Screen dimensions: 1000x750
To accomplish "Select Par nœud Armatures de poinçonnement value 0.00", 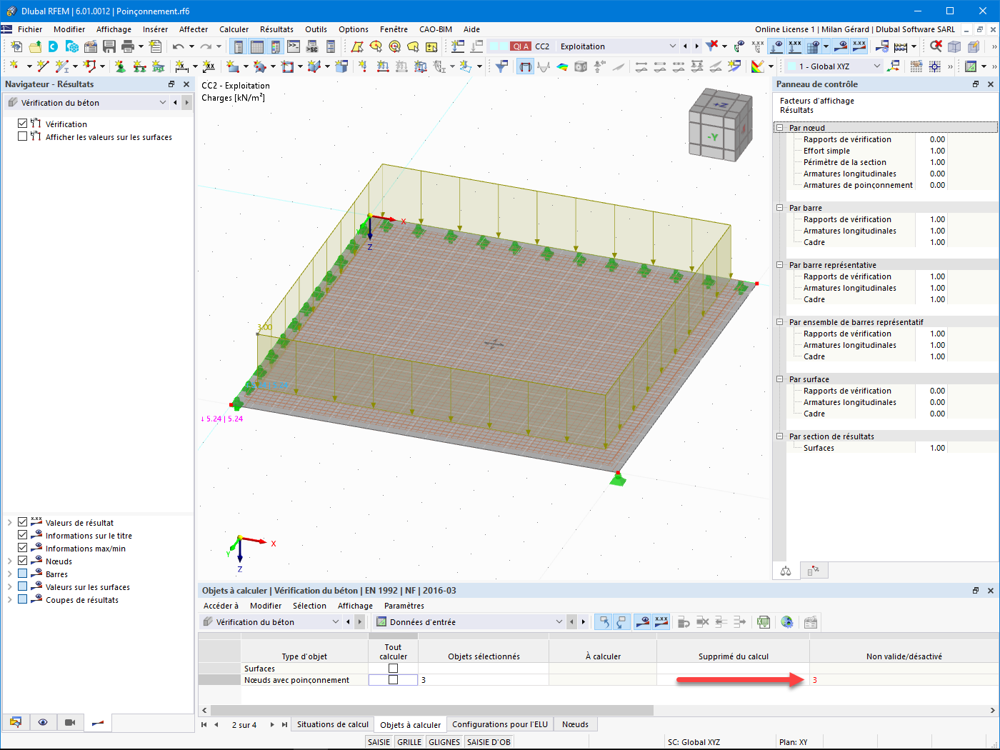I will pyautogui.click(x=937, y=185).
